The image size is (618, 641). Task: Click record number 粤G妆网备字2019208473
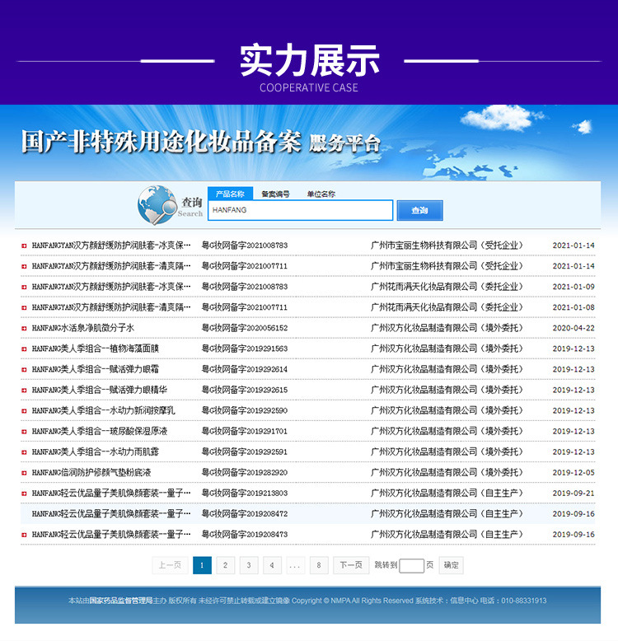[x=245, y=535]
